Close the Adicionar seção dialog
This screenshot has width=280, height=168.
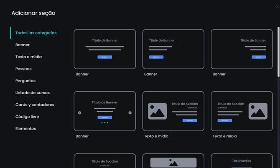(x=277, y=7)
